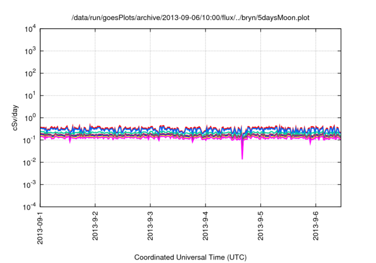This screenshot has height=263, width=376.
Task: Click the 10^0 y-axis tick label
Action: (x=31, y=118)
